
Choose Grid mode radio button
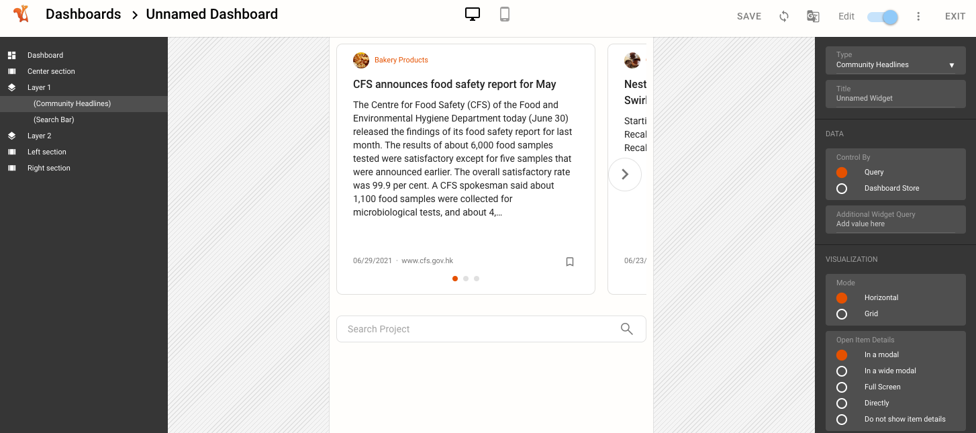pyautogui.click(x=842, y=314)
